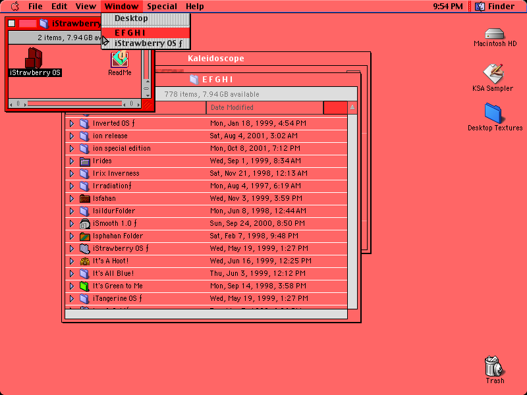
Task: Expand the It's All Blue! folder
Action: [72, 273]
